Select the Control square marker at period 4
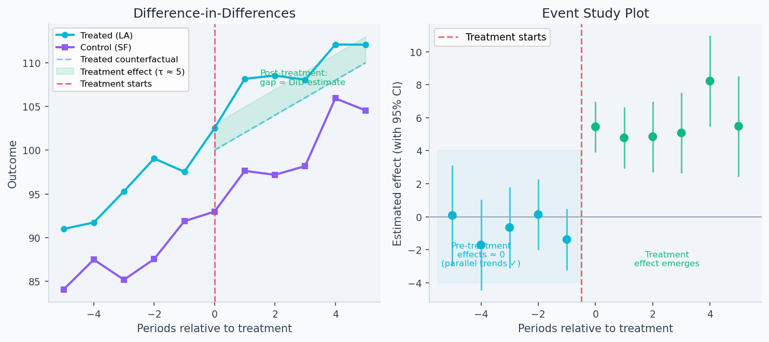769x342 pixels. 335,98
